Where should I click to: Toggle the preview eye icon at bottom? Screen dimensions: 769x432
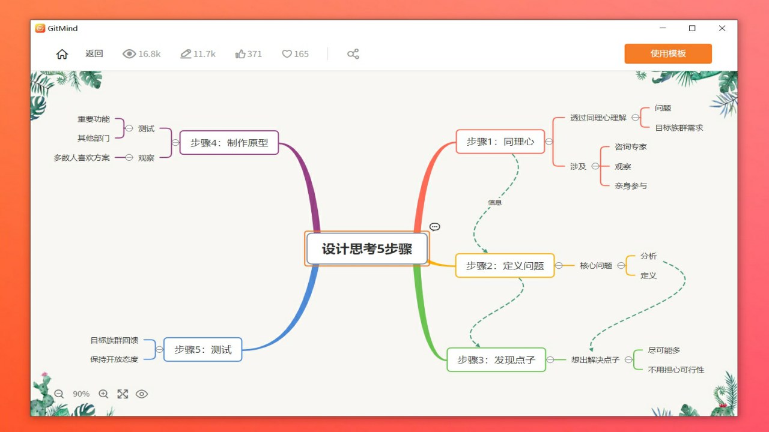pyautogui.click(x=142, y=394)
